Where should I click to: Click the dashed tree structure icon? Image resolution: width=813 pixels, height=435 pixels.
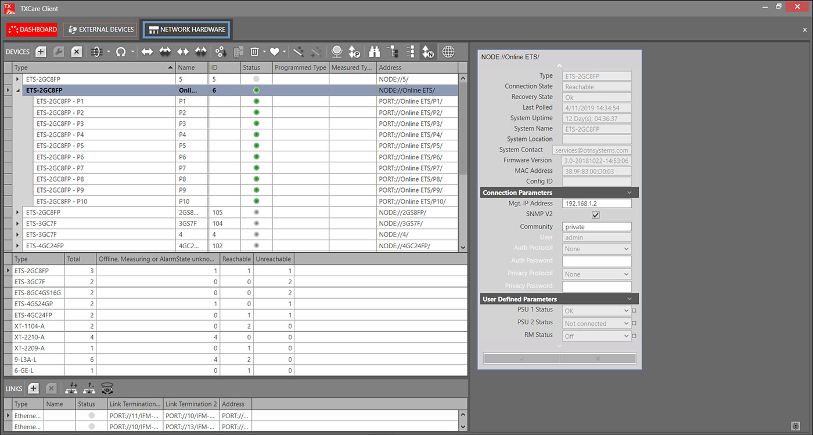click(411, 52)
